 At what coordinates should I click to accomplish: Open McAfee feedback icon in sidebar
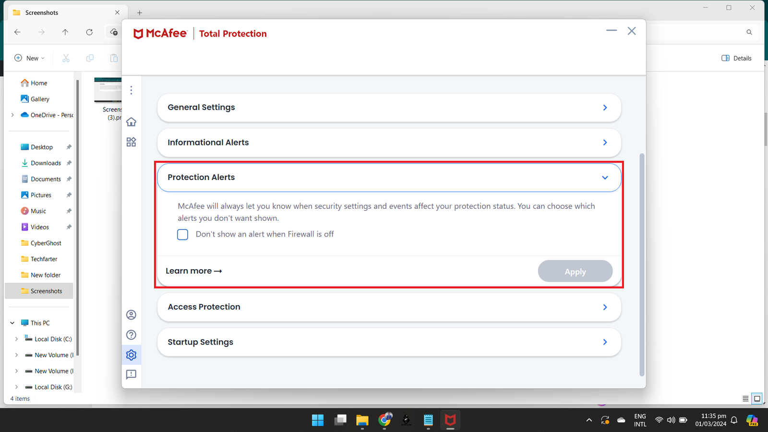[x=131, y=374]
